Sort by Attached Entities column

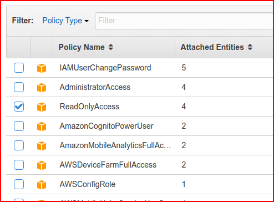coord(216,47)
